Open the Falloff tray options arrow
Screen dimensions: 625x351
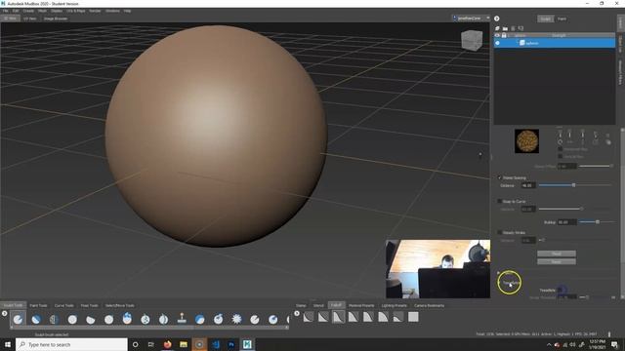[297, 314]
